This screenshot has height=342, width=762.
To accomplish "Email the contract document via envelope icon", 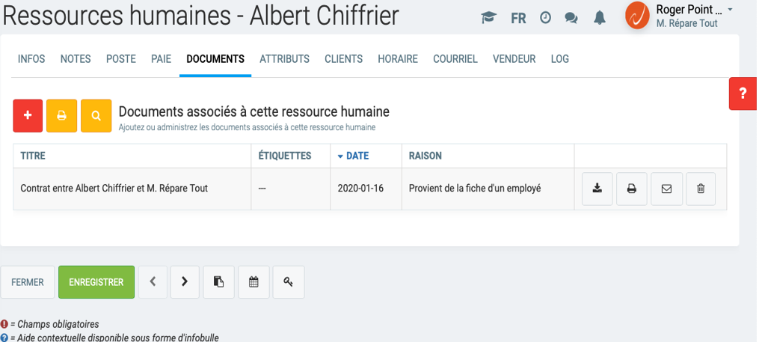I will click(666, 189).
